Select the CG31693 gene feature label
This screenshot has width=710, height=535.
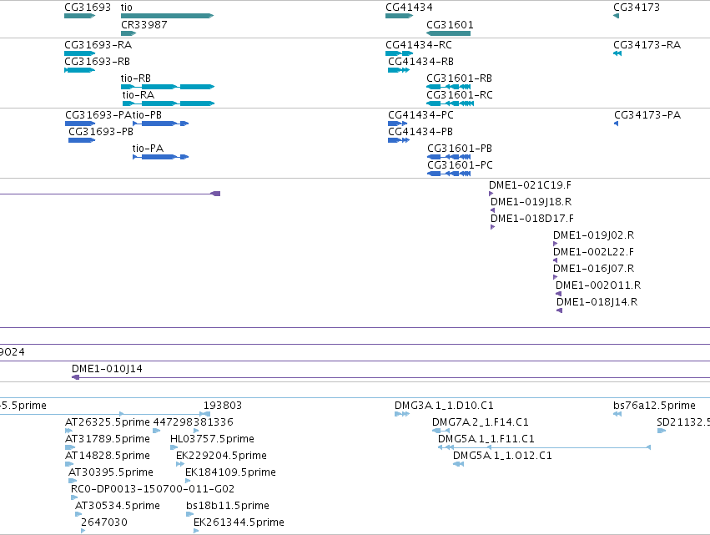[x=88, y=8]
